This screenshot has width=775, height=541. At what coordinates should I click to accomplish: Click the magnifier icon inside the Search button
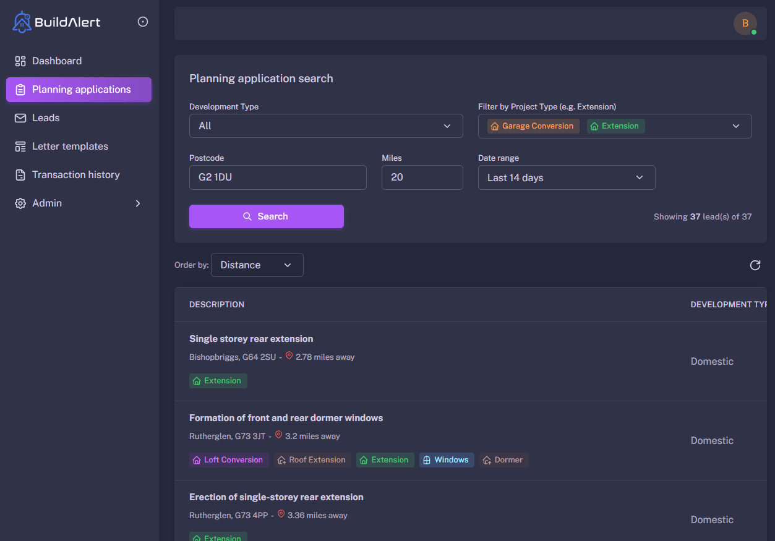click(248, 216)
